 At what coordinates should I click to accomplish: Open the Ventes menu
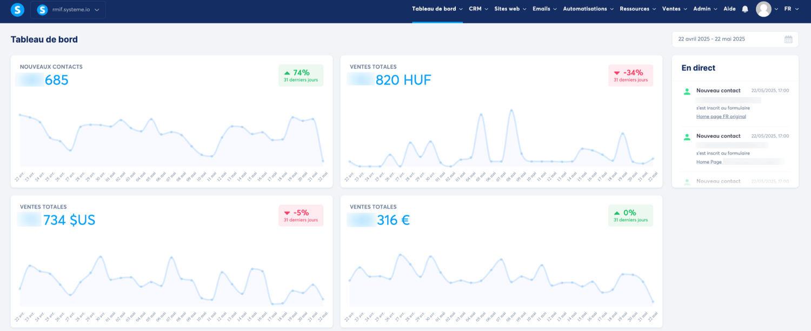(x=675, y=9)
